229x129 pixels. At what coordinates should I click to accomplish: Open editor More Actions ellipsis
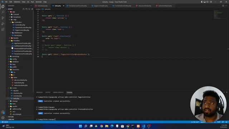pyautogui.click(x=226, y=6)
